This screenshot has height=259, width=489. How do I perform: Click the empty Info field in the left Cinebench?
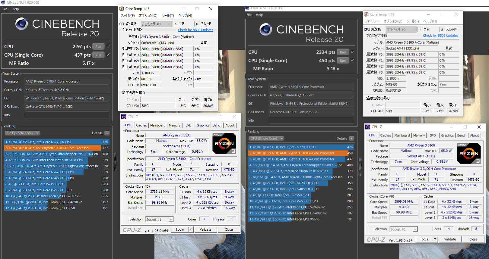(x=67, y=115)
